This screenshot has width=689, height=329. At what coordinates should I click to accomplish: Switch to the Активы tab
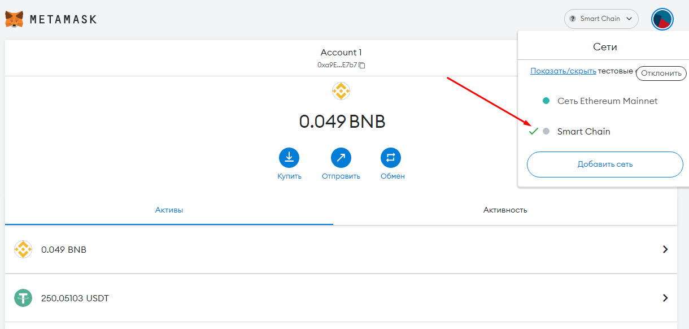(x=169, y=210)
